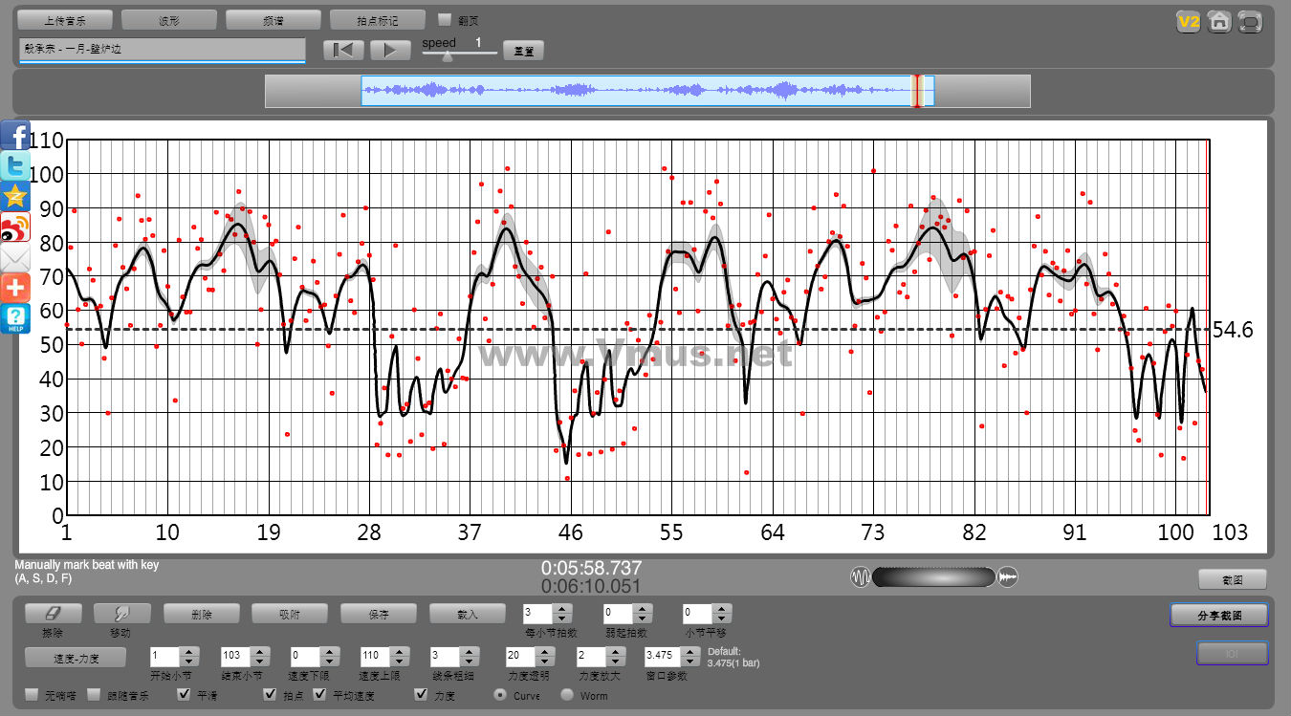Increase 每小节拍数 beats-per-bar stepper
This screenshot has width=1291, height=716.
click(x=562, y=608)
